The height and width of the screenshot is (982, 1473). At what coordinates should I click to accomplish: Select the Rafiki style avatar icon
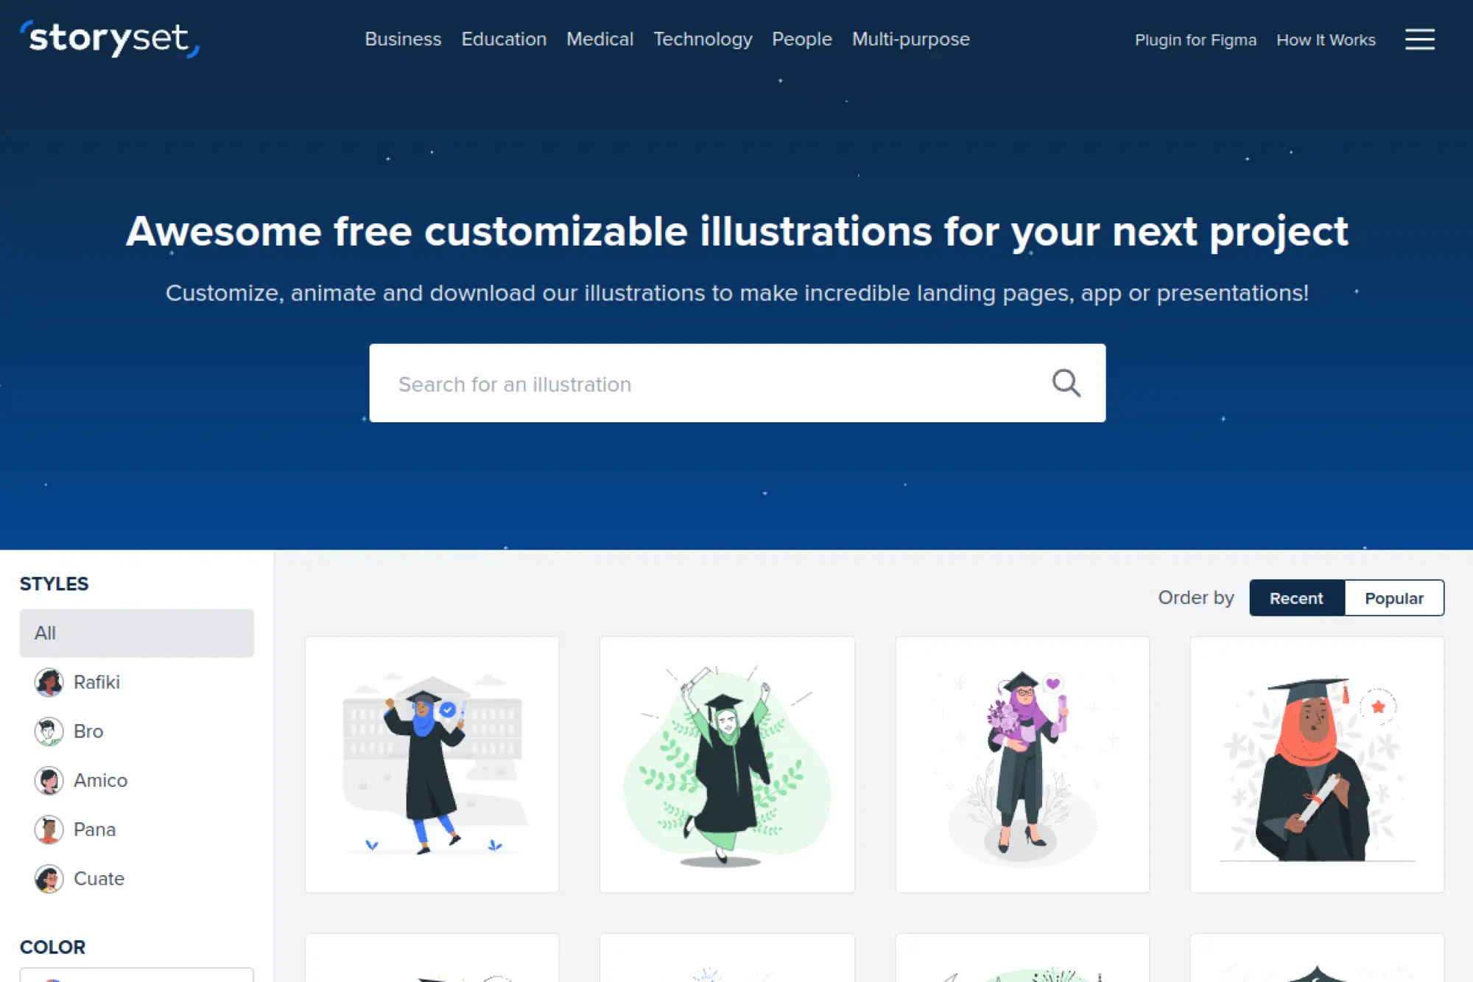click(49, 682)
